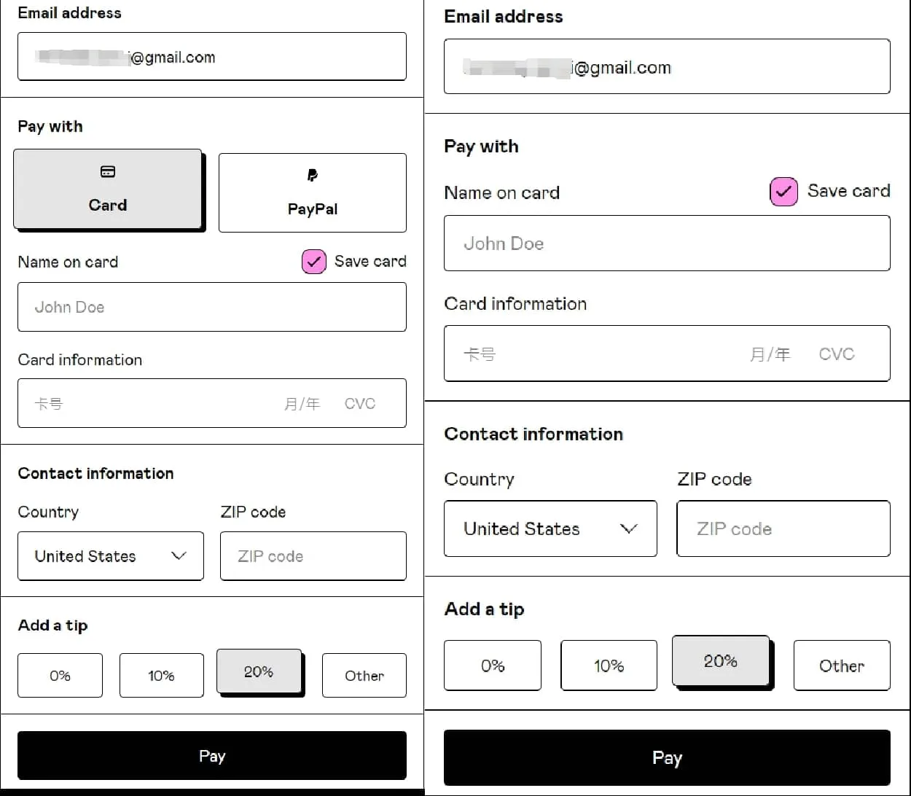Select the Other tip option in right form

pyautogui.click(x=841, y=666)
